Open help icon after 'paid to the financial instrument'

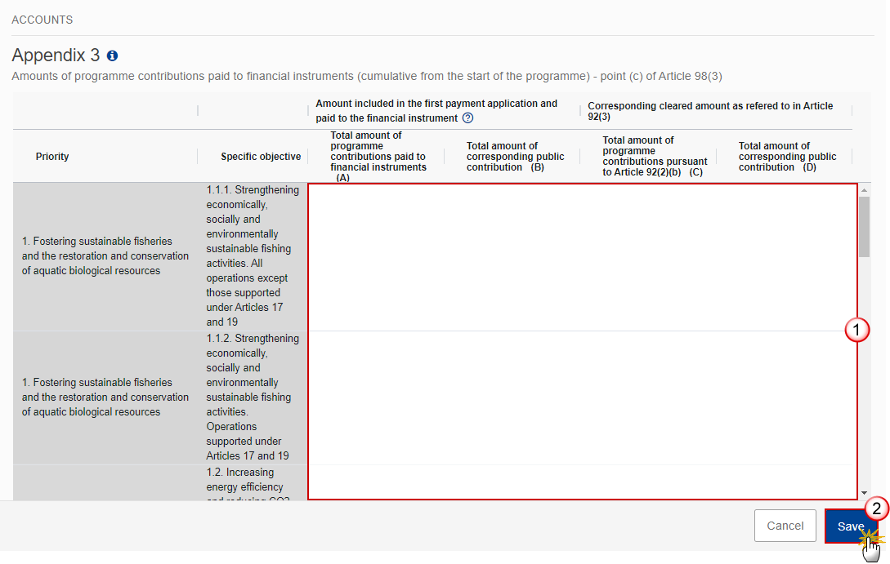coord(467,118)
